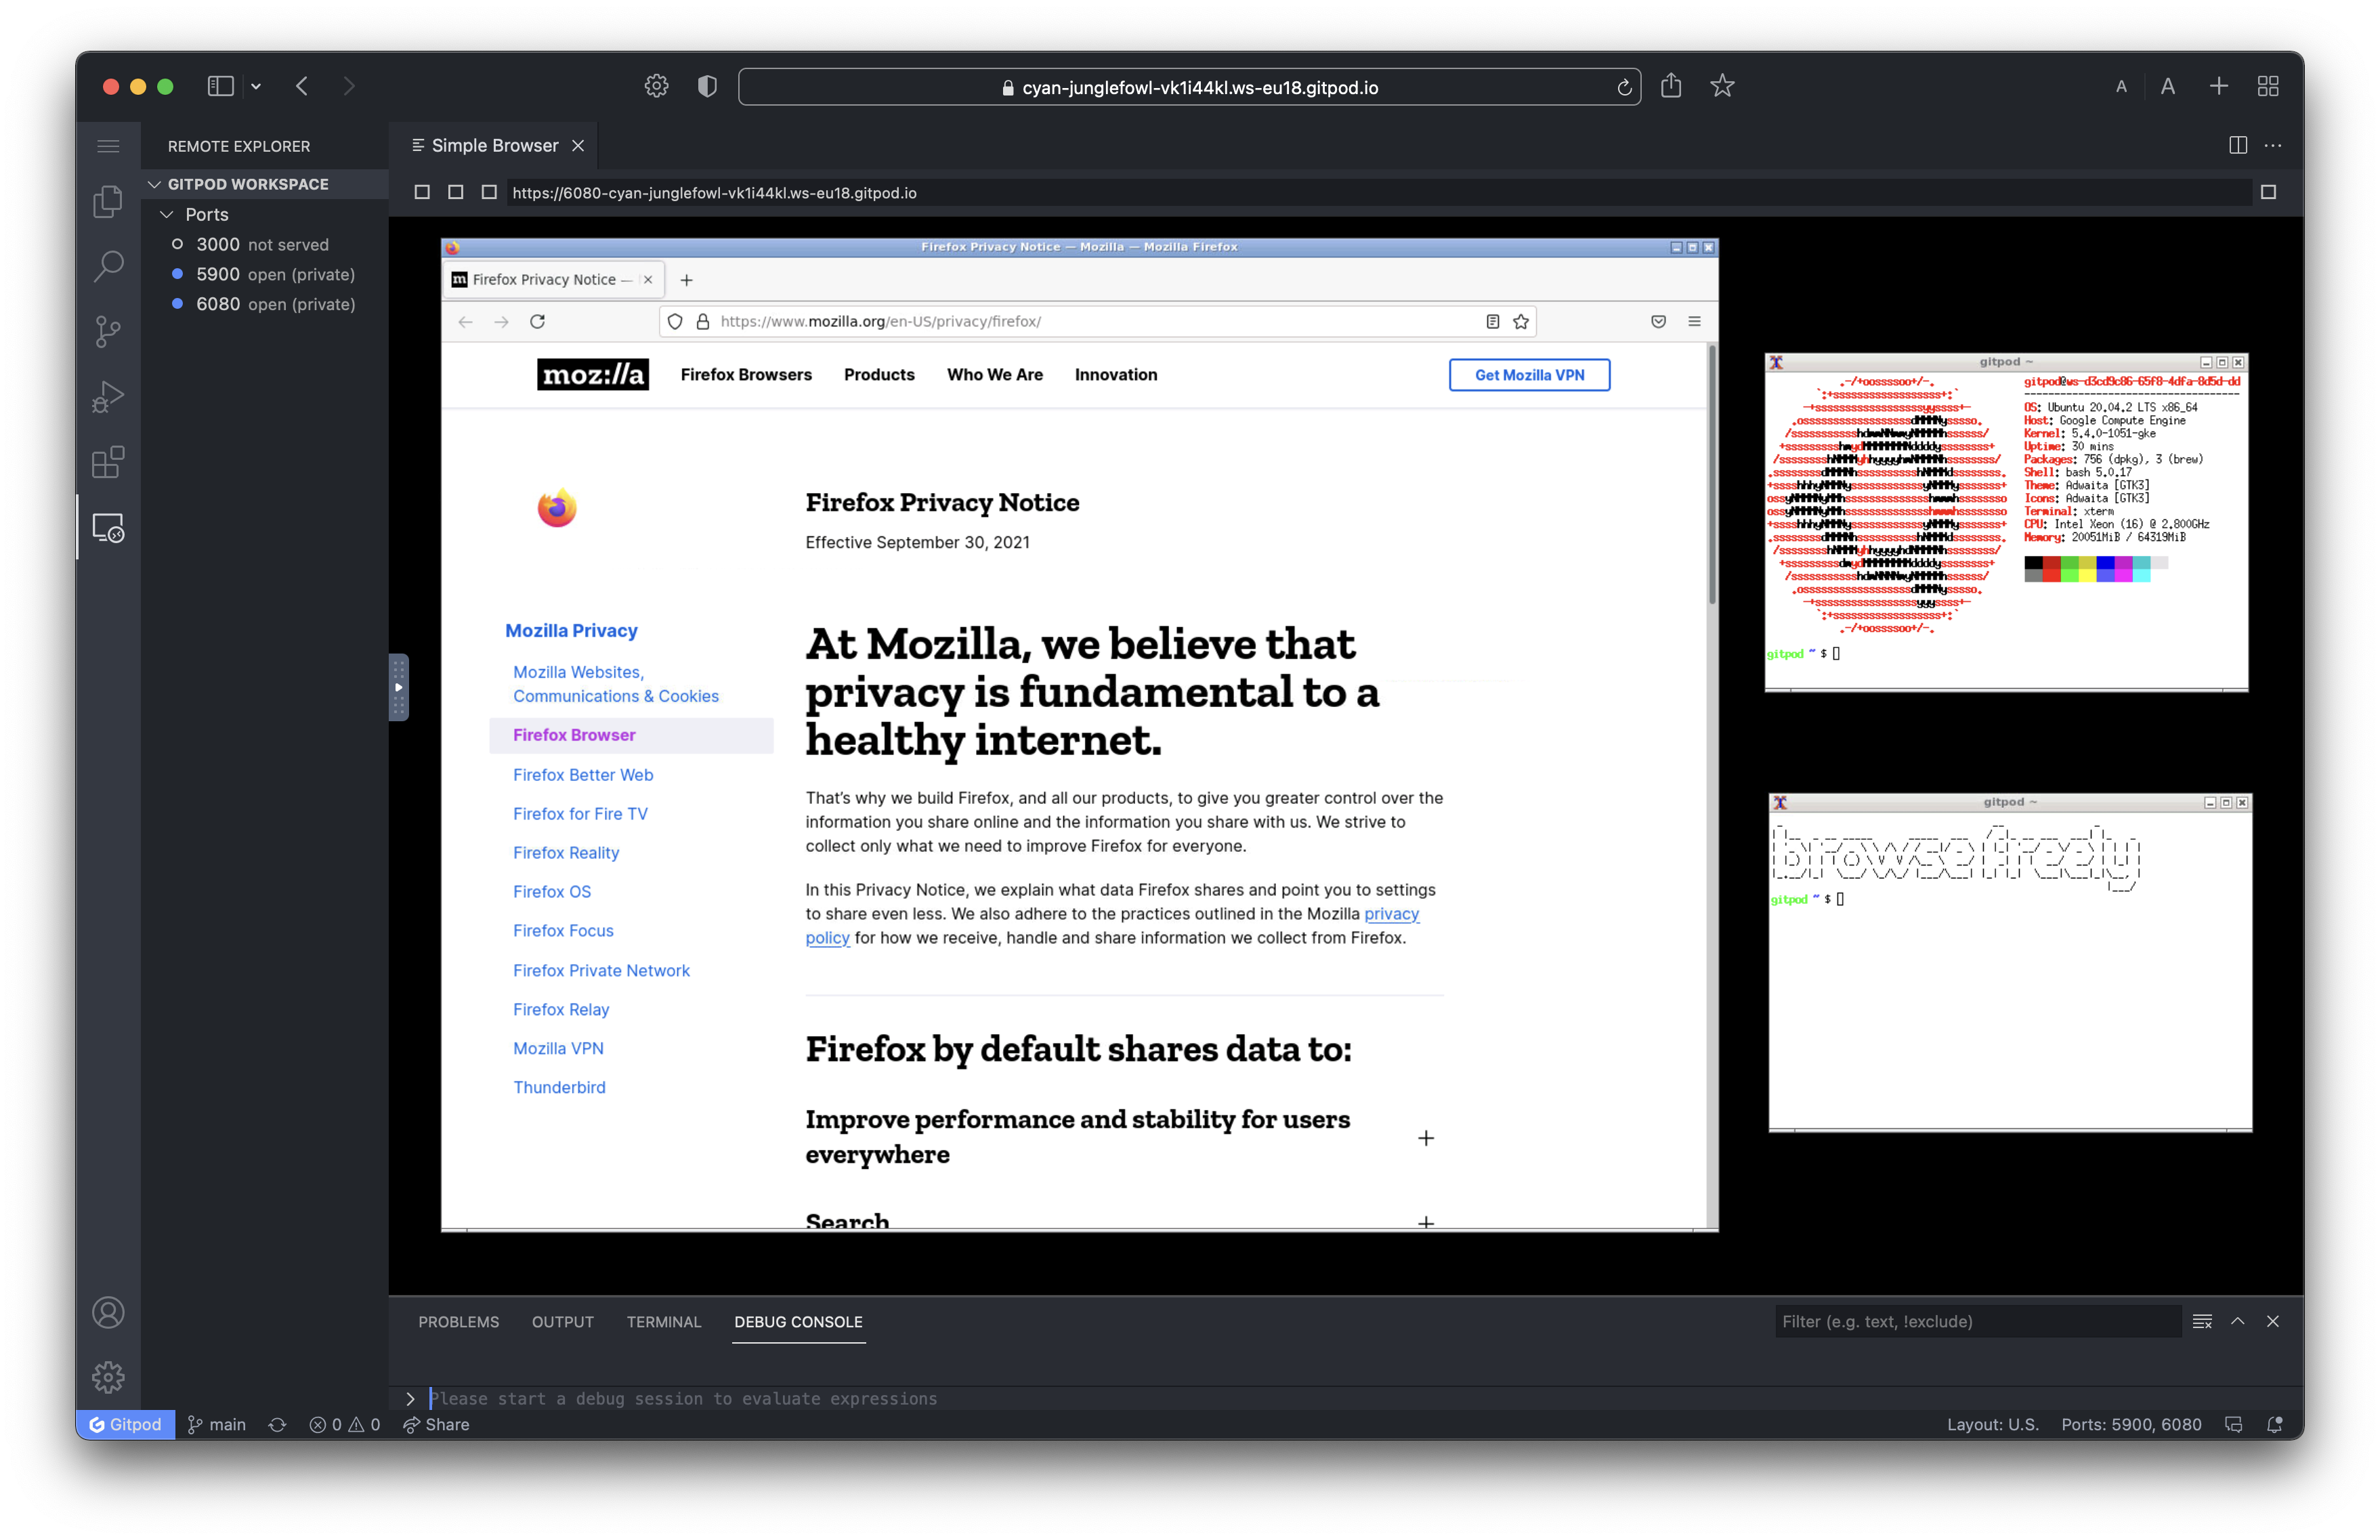Toggle Firefox reader view icon
The height and width of the screenshot is (1540, 2380).
[1492, 321]
